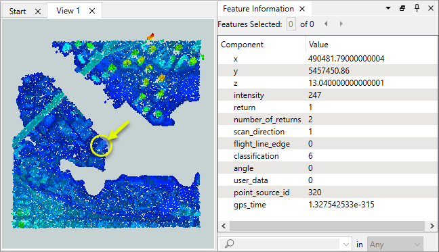This screenshot has height=252, width=439.
Task: Click the orange-red point cluster in view
Action: [x=151, y=36]
